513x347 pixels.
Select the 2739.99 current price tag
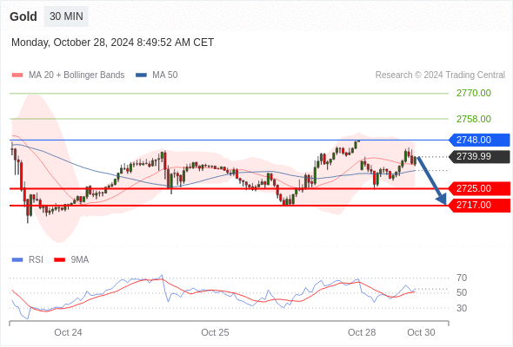479,157
